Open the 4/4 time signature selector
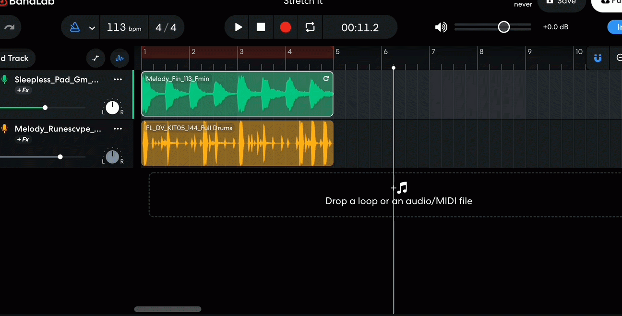The width and height of the screenshot is (622, 316). tap(167, 27)
